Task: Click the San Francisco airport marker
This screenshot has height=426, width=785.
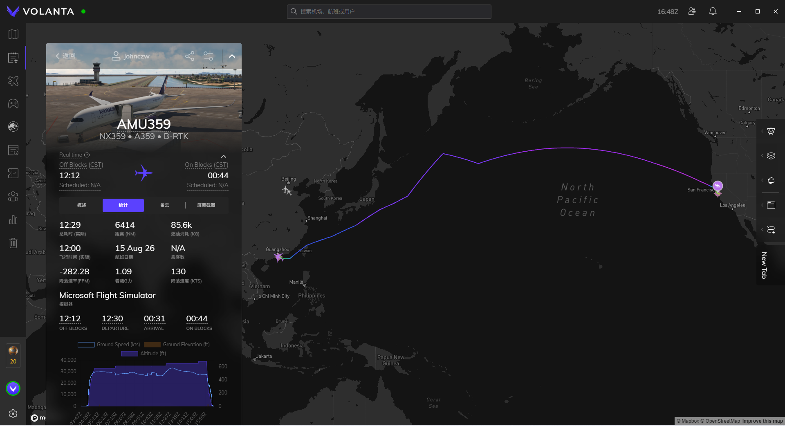Action: pos(718,187)
